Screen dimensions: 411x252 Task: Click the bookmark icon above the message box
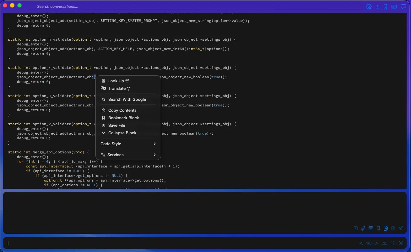pos(378,228)
